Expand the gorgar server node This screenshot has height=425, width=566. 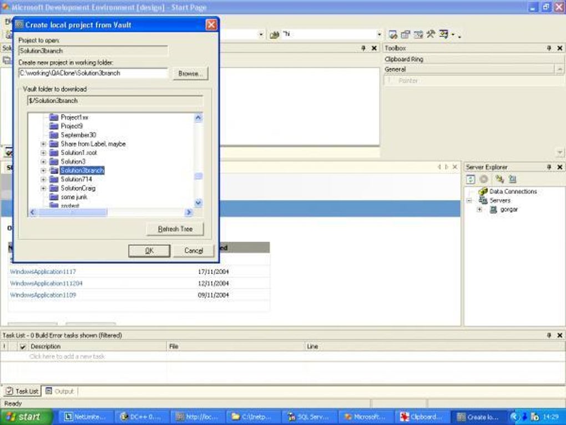click(x=479, y=209)
